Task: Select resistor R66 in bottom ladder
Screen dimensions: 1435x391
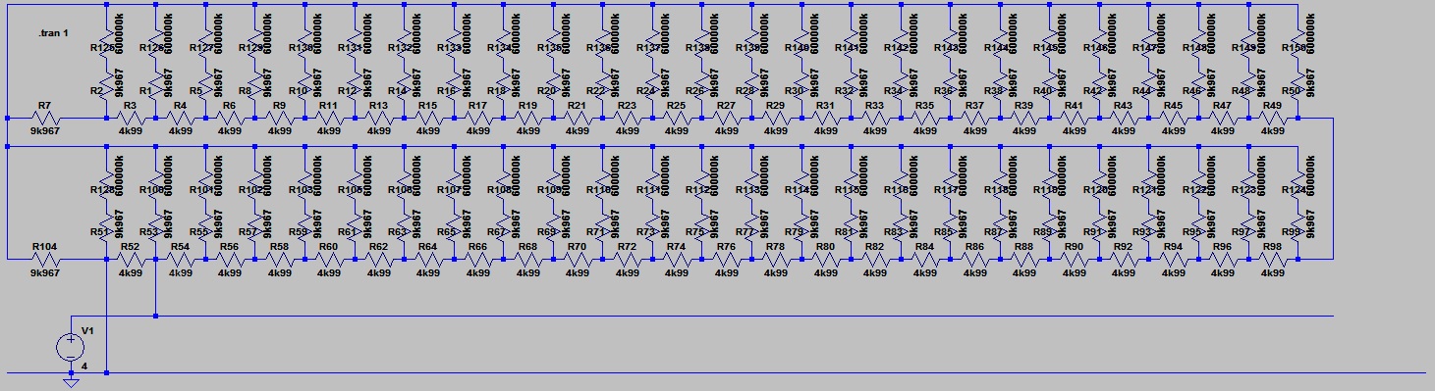Action: 478,261
